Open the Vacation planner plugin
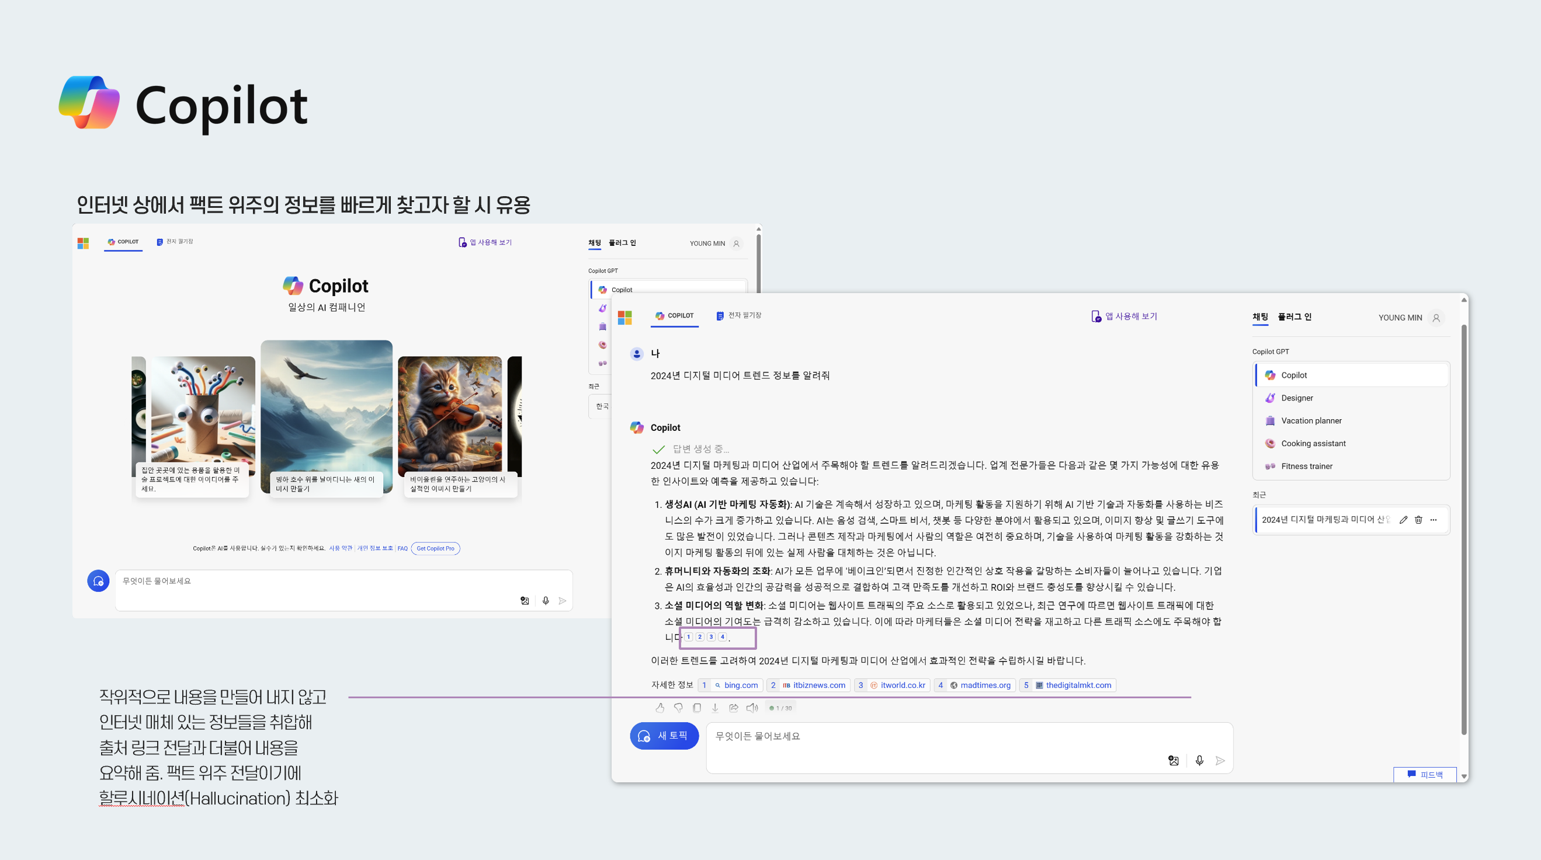Screen dimensions: 1541x860 tap(1310, 420)
